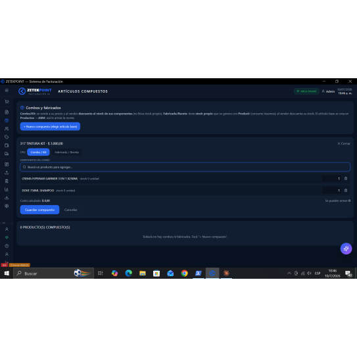The image size is (357, 357).
Task: Select the highlighted blue cube products icon
Action: point(7,120)
